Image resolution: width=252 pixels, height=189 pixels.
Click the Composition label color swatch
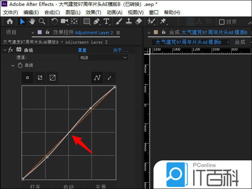[x=156, y=32]
